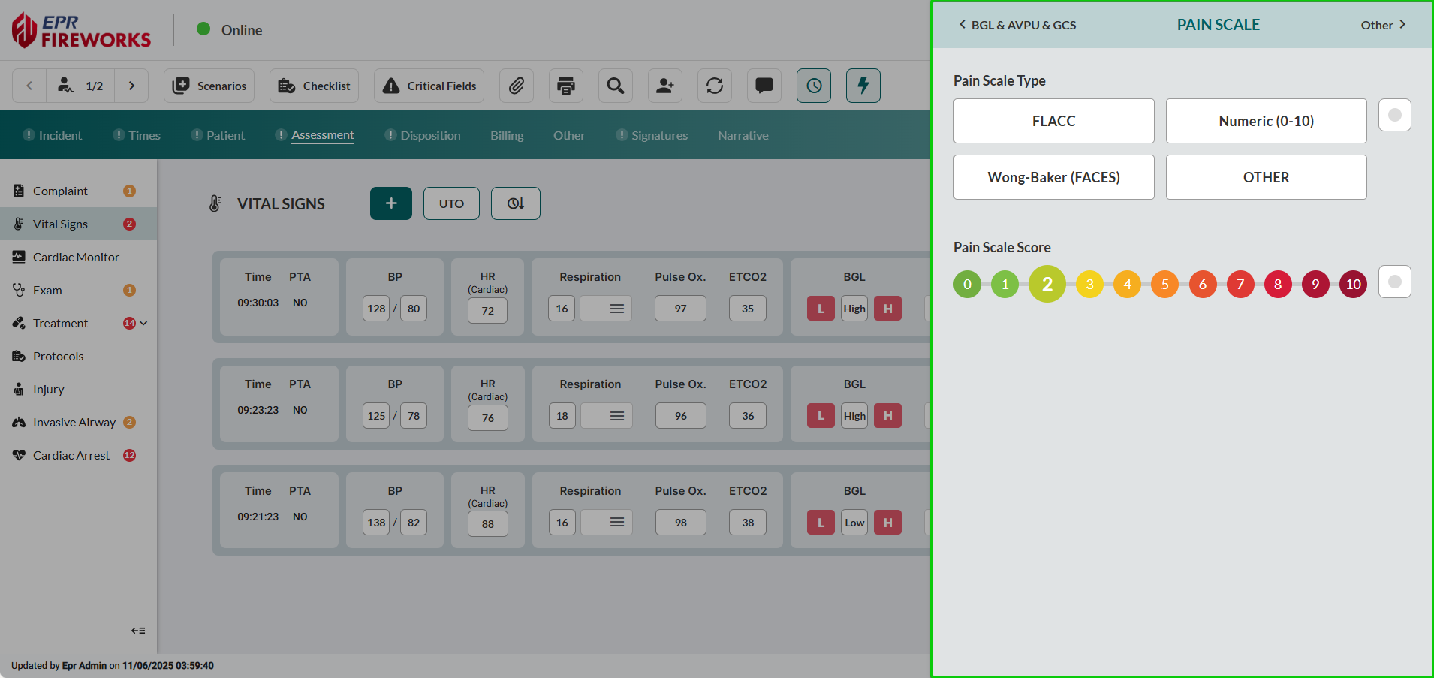Toggle the circle beside the Pain Scale Score
The width and height of the screenshot is (1434, 678).
click(1394, 282)
